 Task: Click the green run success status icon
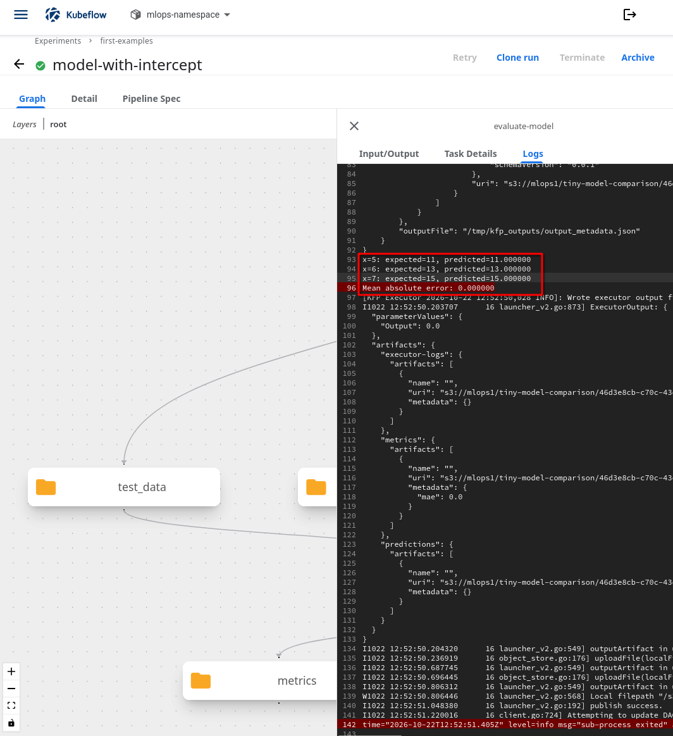pos(40,66)
